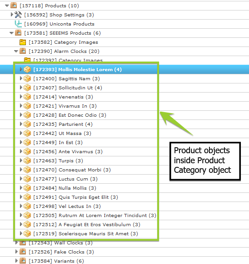Click the product icon for Vel Lectus In
249x264 pixels.
click(27, 206)
